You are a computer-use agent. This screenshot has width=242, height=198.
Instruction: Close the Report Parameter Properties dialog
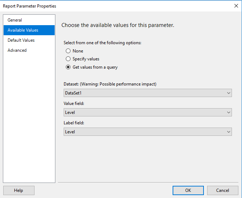[236, 6]
